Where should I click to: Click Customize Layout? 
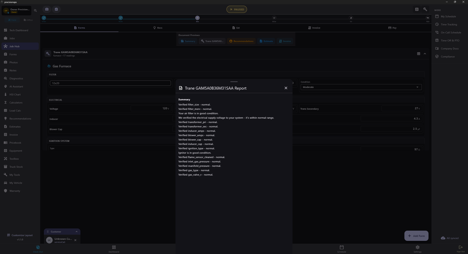pyautogui.click(x=20, y=235)
